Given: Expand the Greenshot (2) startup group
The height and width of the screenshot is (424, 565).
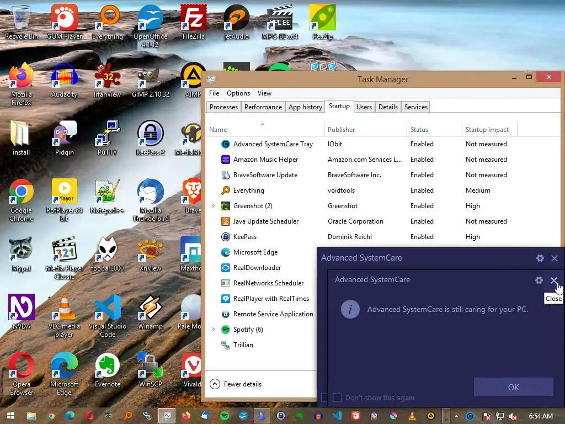Looking at the screenshot, I should tap(213, 206).
